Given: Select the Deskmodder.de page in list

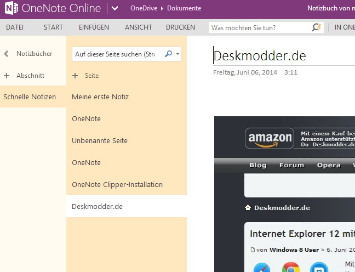Looking at the screenshot, I should [127, 207].
